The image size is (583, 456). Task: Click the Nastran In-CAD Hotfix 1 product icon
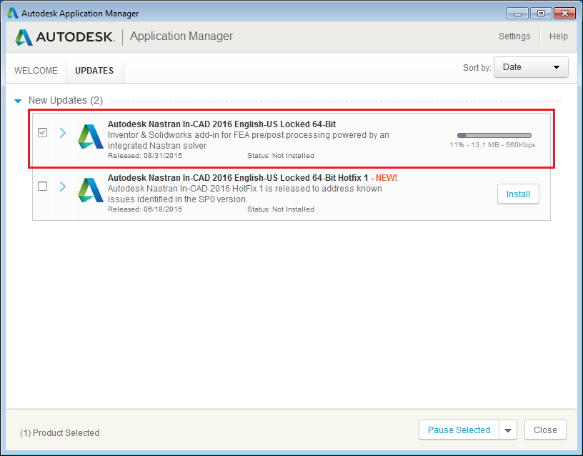pyautogui.click(x=90, y=190)
